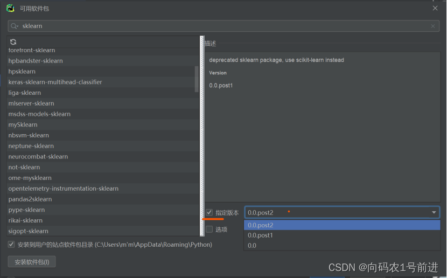This screenshot has width=447, height=278.
Task: Select nbsvm-sklearn package
Action: click(x=103, y=135)
